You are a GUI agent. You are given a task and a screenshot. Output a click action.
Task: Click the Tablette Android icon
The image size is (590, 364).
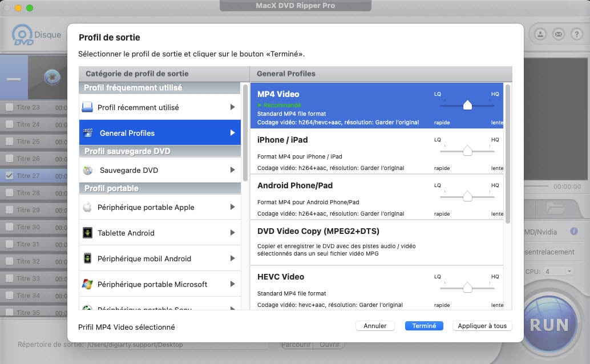[87, 233]
